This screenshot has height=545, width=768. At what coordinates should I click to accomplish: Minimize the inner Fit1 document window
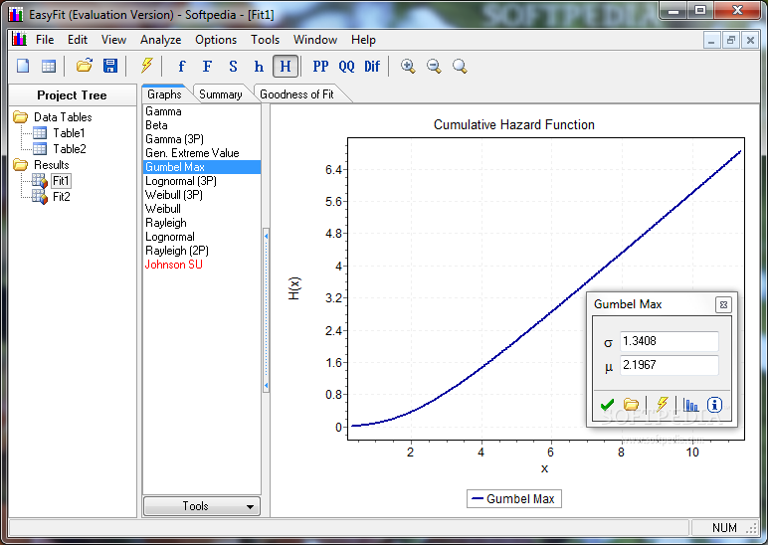pyautogui.click(x=711, y=40)
